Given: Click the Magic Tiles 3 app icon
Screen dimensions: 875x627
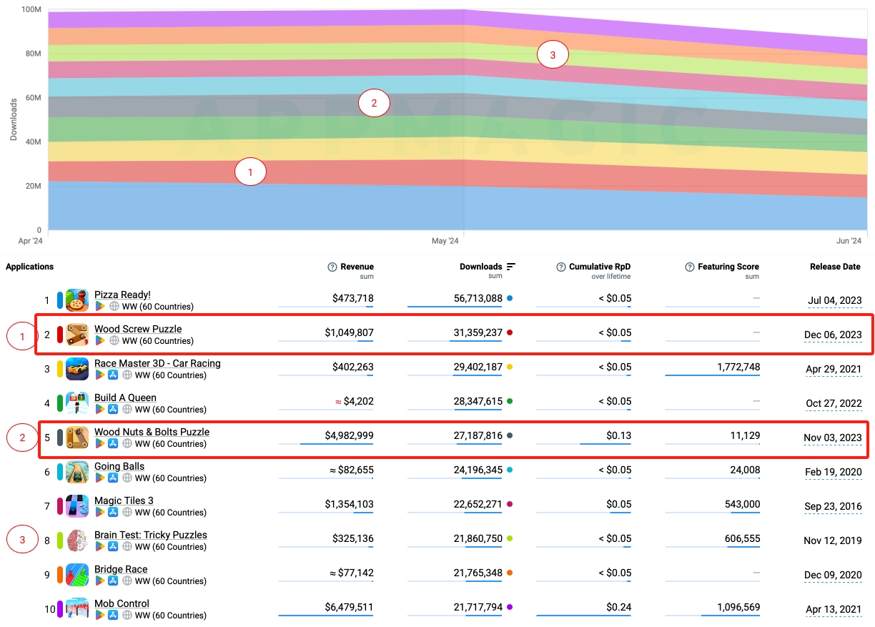Looking at the screenshot, I should (77, 506).
